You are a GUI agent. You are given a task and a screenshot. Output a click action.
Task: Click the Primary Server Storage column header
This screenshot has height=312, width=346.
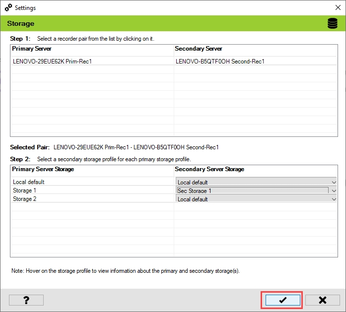click(x=43, y=169)
